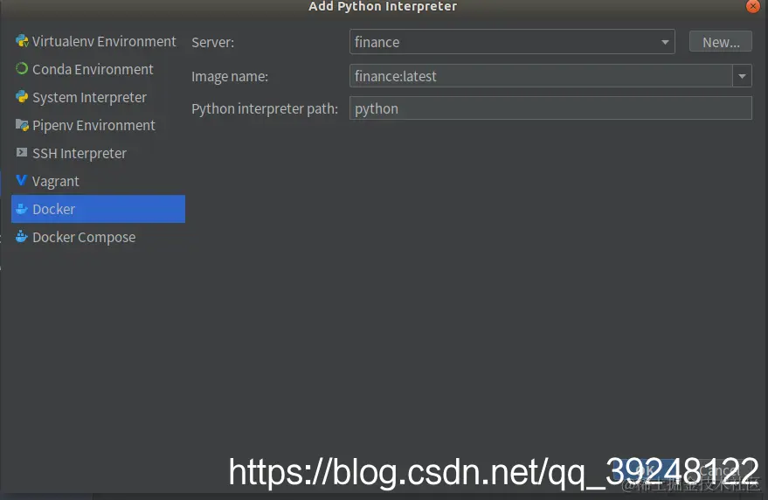Image resolution: width=768 pixels, height=500 pixels.
Task: Open the Server dropdown showing finance
Action: [x=512, y=42]
